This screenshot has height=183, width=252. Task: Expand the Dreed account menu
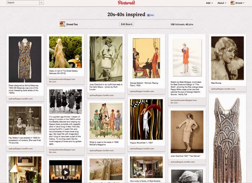[x=240, y=3]
